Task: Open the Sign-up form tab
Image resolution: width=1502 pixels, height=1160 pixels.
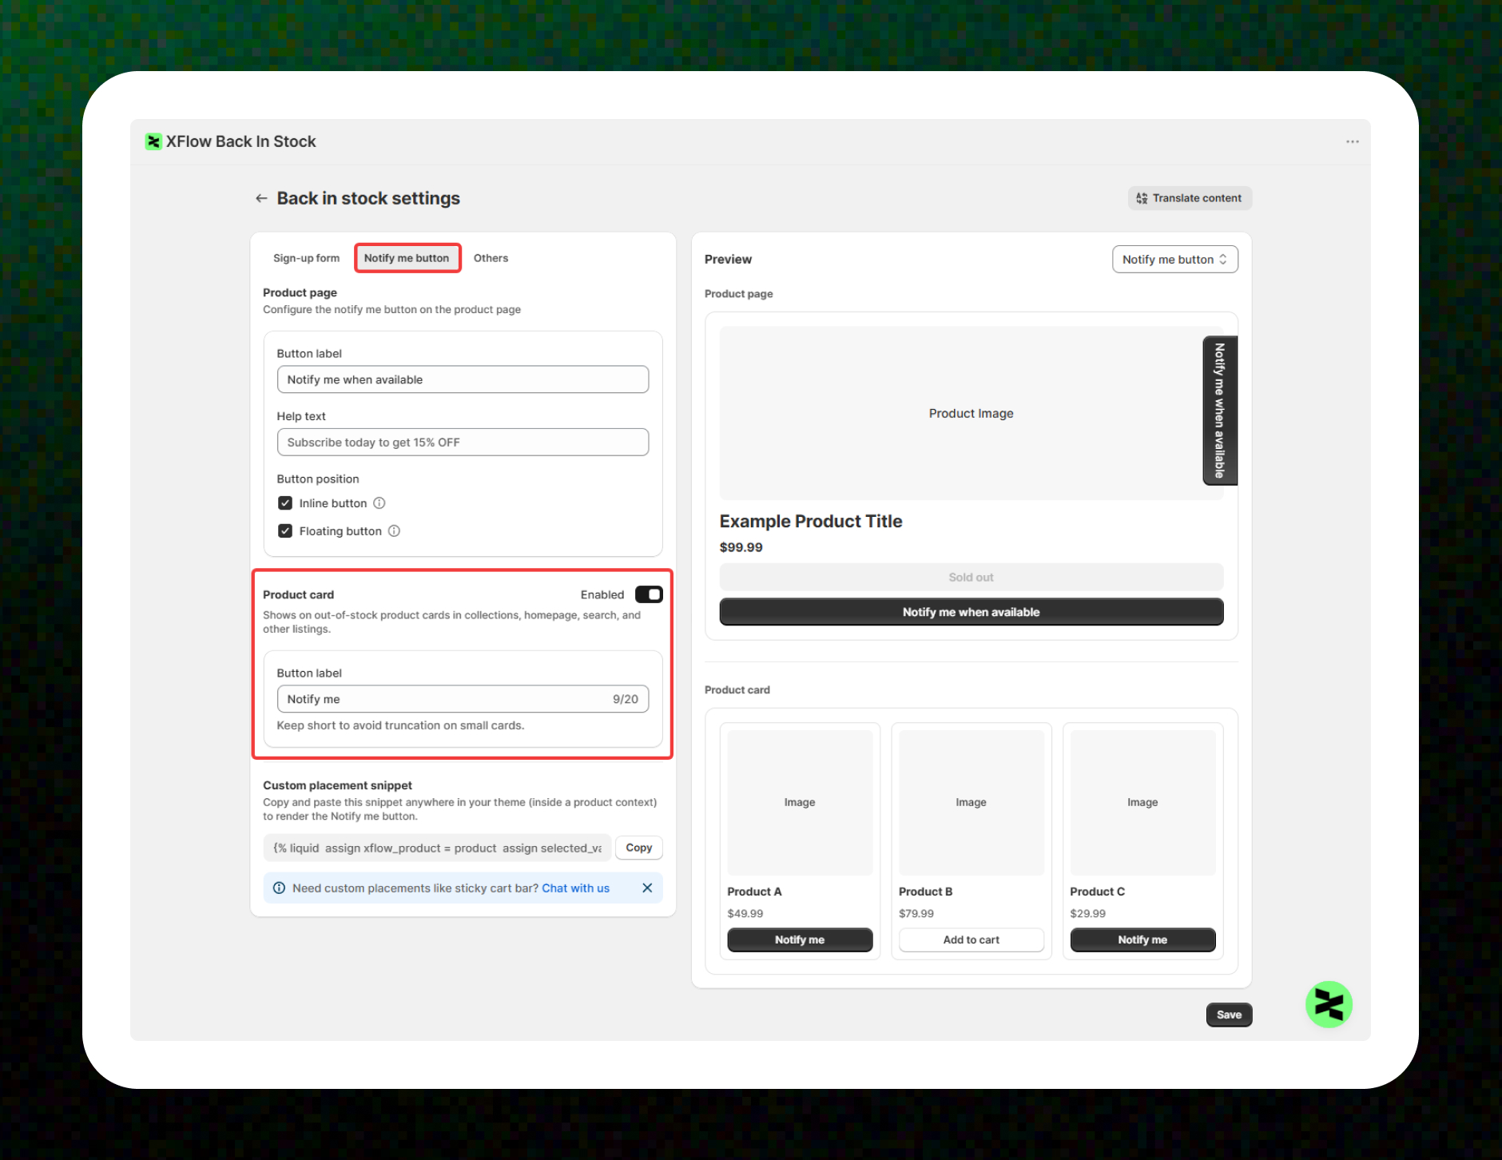Action: 306,258
